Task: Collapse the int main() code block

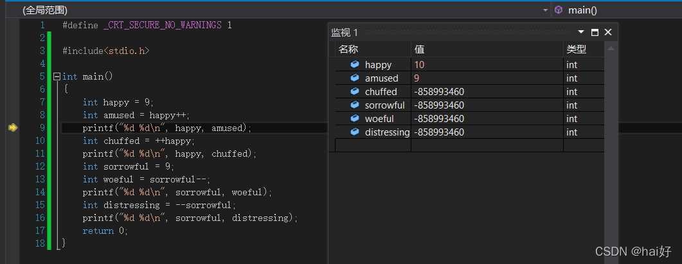Action: tap(57, 76)
